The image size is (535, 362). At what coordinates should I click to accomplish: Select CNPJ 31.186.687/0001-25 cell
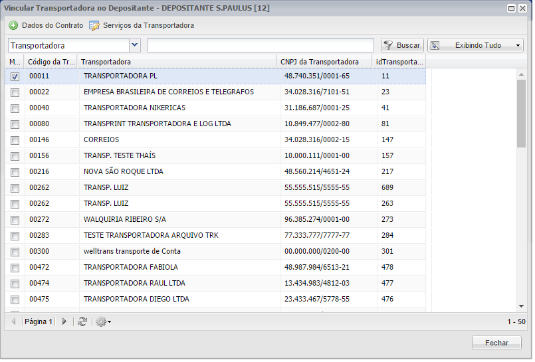(328, 108)
